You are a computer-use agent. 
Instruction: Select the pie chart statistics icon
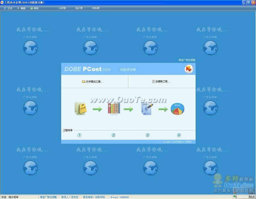[x=177, y=109]
